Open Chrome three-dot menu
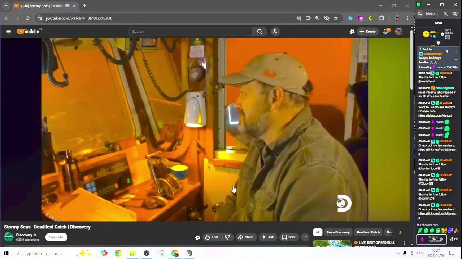The image size is (462, 259). coord(407,18)
